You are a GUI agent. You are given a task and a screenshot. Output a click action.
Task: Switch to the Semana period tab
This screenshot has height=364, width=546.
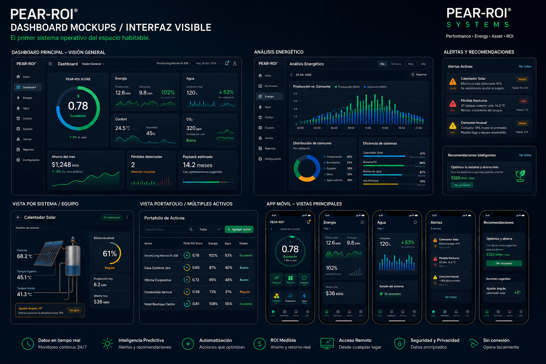396,64
